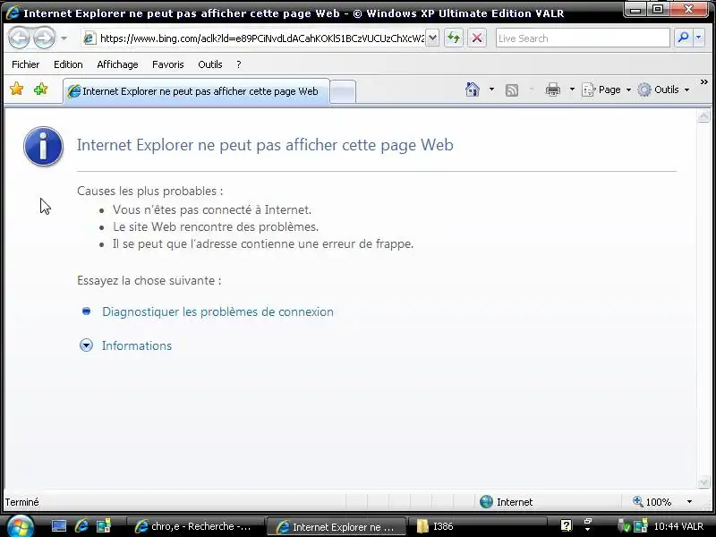The width and height of the screenshot is (716, 537).
Task: Open the ? help menu
Action: click(x=238, y=64)
